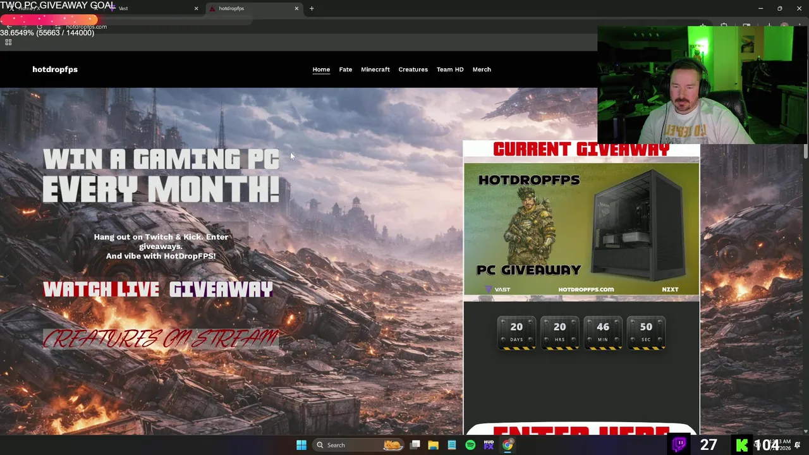Open the Fate nav link

(345, 70)
